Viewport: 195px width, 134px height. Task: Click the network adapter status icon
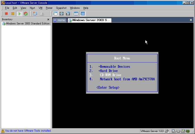coord(188,131)
